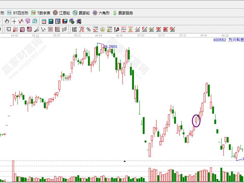Viewport: 244px width, 183px height.
Task: Select the percent sign tool
Action: (x=88, y=29)
